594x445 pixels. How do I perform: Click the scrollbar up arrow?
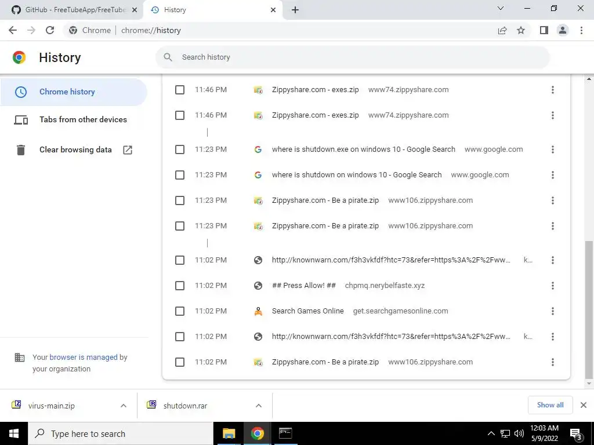[589, 79]
